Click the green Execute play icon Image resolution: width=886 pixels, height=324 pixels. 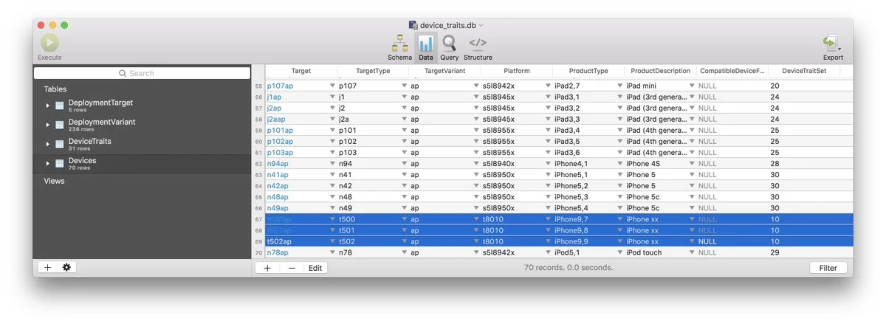49,43
